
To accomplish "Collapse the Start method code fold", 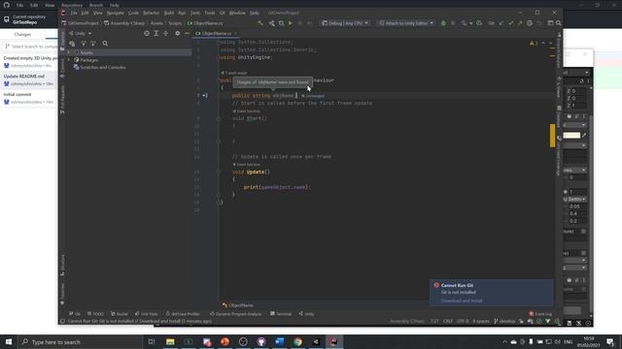I will [x=218, y=118].
